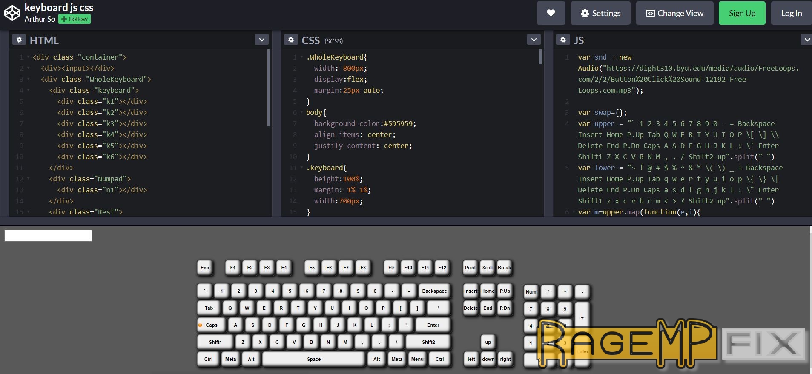The image size is (812, 374).
Task: Open the CSS editor settings gear
Action: coord(291,40)
